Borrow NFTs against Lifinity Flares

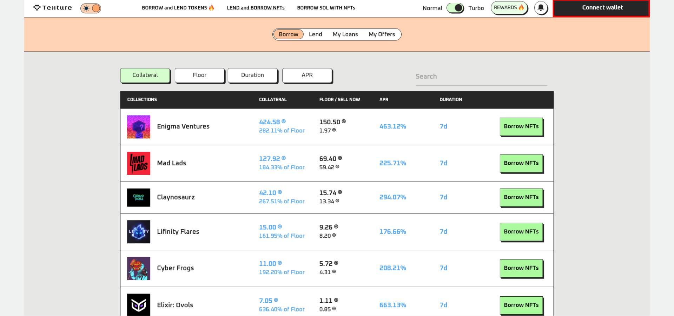tap(521, 232)
